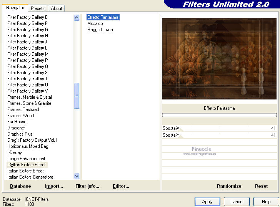Select Filter Factory Gallery E

tap(27, 17)
